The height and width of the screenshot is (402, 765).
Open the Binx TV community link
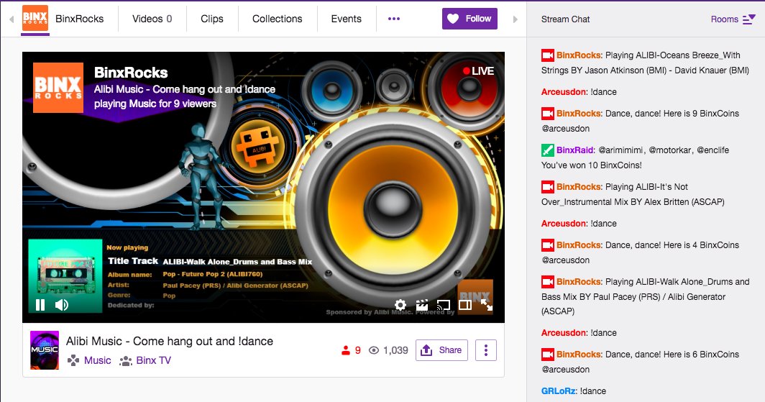[154, 360]
